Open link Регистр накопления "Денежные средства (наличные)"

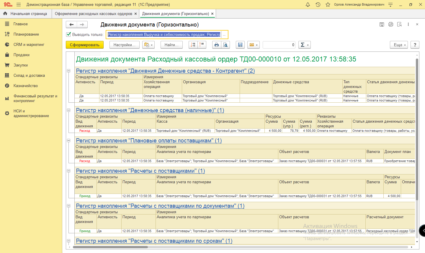pos(150,110)
